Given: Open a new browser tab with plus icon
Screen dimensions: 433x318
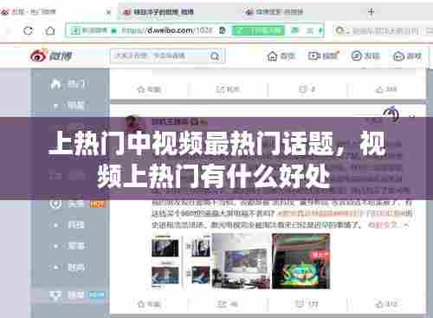Looking at the screenshot, I should point(372,11).
